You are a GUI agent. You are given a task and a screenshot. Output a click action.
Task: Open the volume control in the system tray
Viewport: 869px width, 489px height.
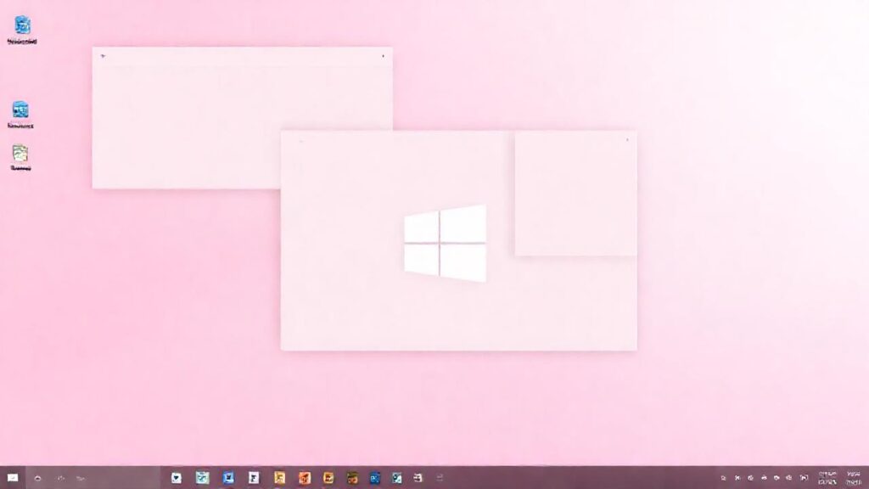coord(778,477)
